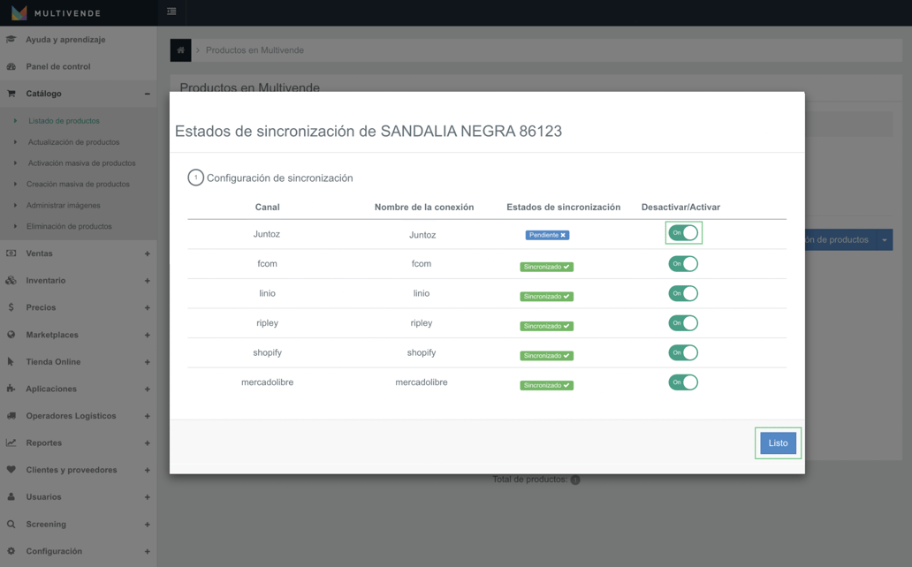Click the Sincronizado badge in linio row
Screen dimensions: 912x567
(547, 297)
